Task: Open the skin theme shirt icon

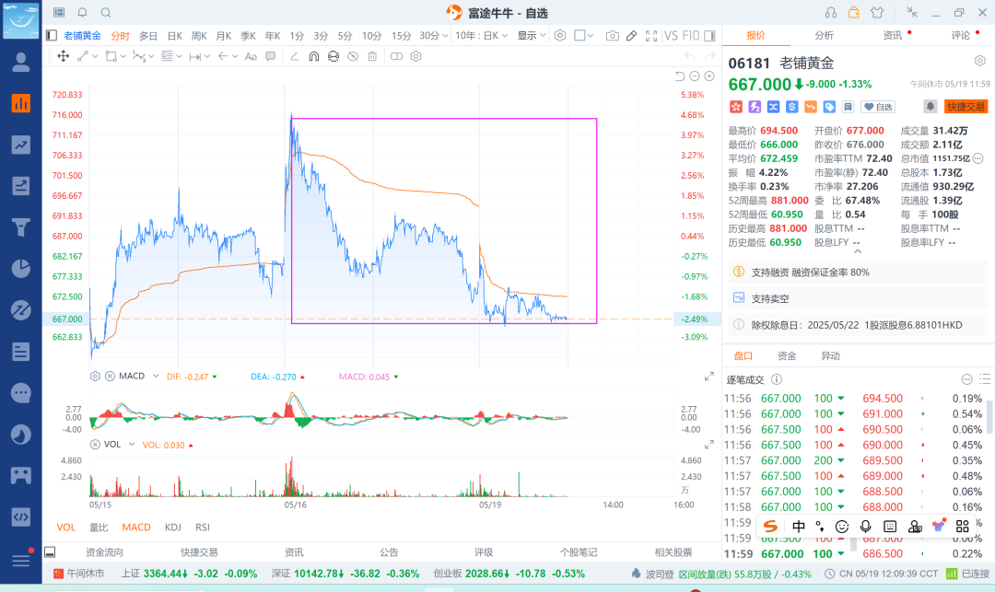Action: (877, 12)
